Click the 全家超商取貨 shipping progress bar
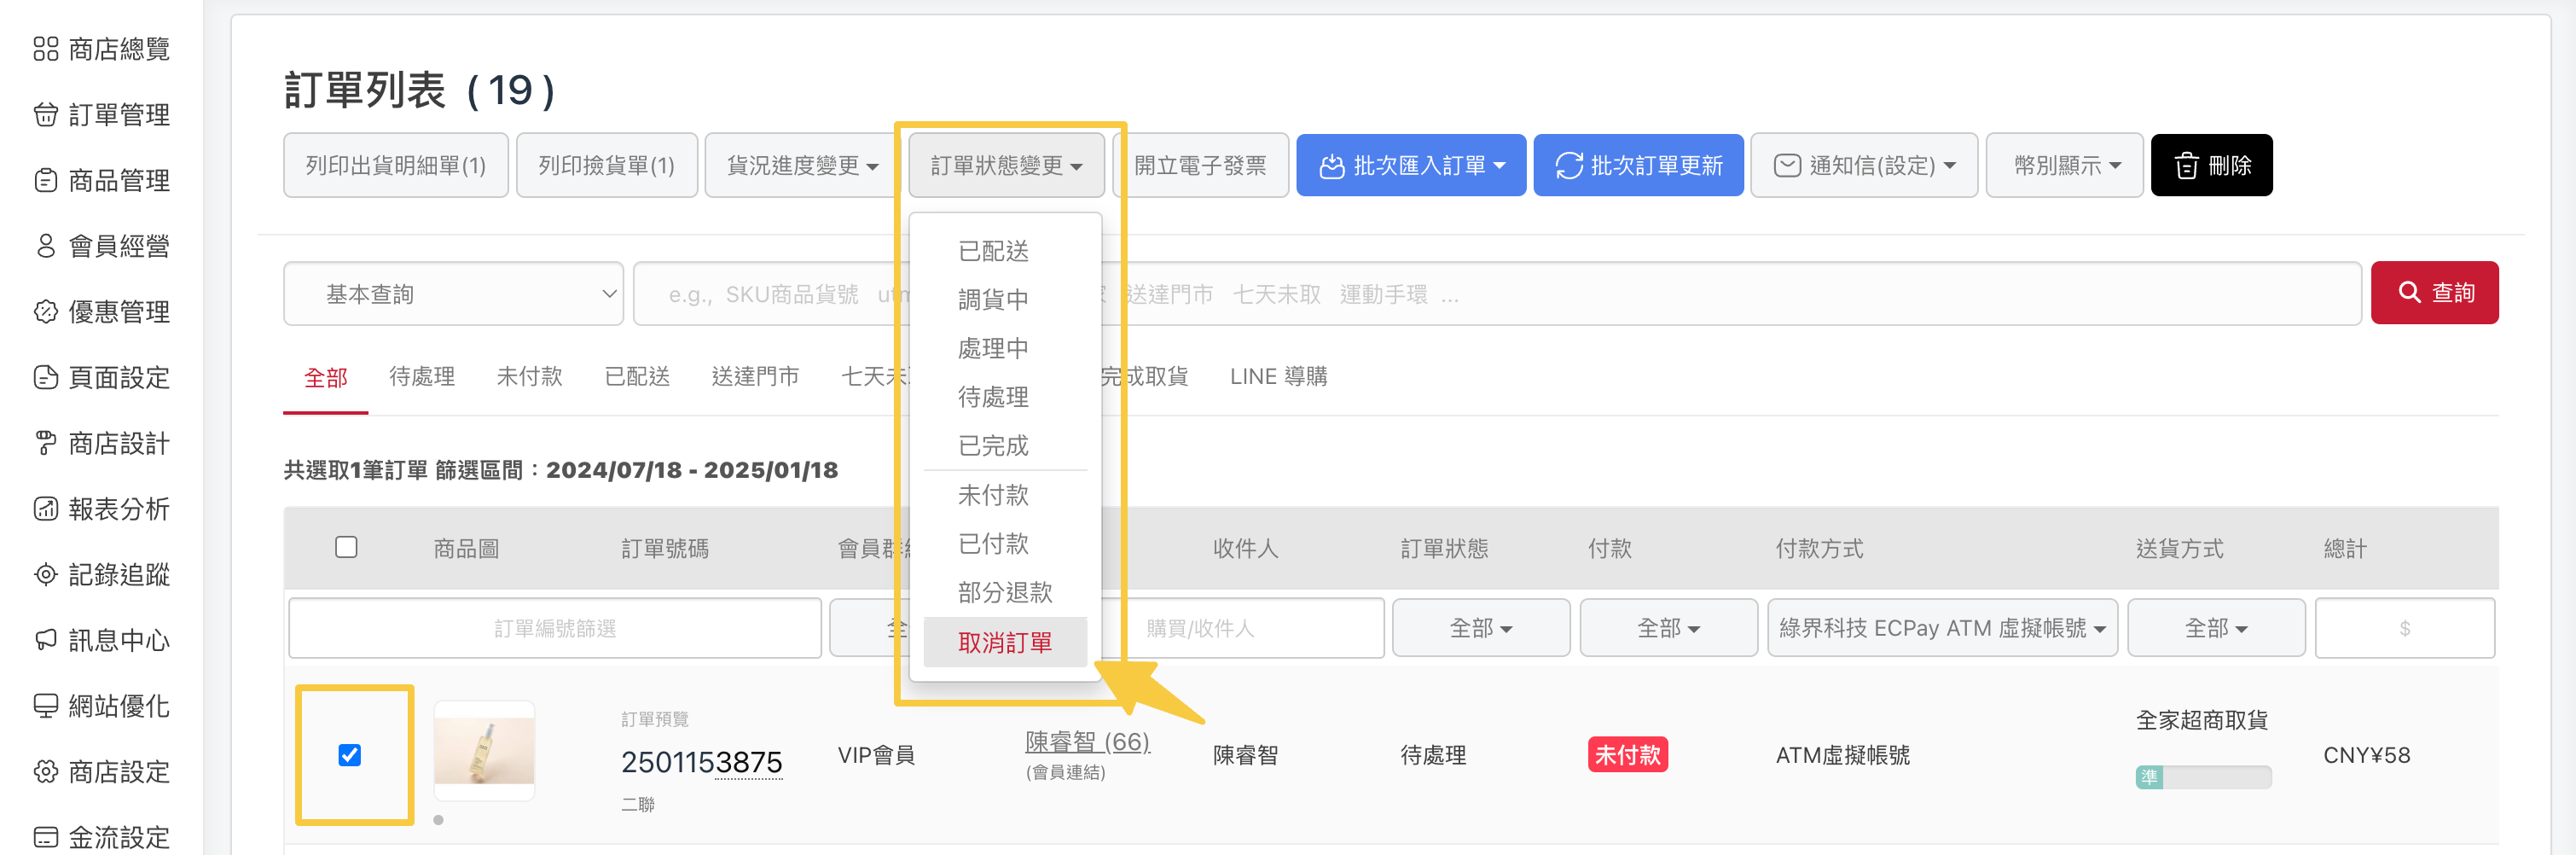 (x=2203, y=778)
